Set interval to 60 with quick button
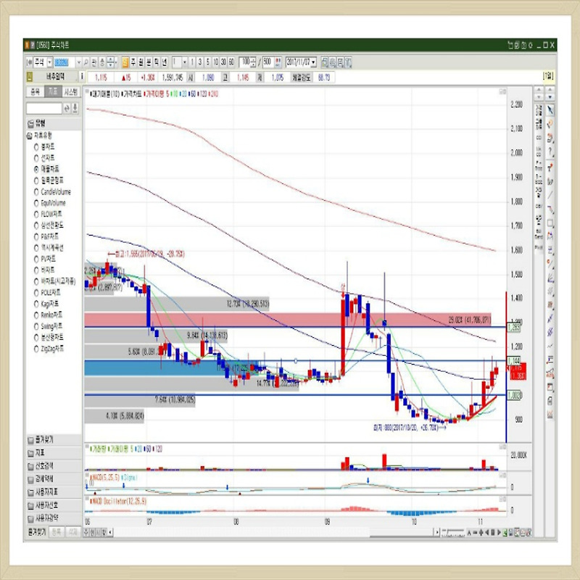Screen dimensions: 580x580 pyautogui.click(x=231, y=62)
